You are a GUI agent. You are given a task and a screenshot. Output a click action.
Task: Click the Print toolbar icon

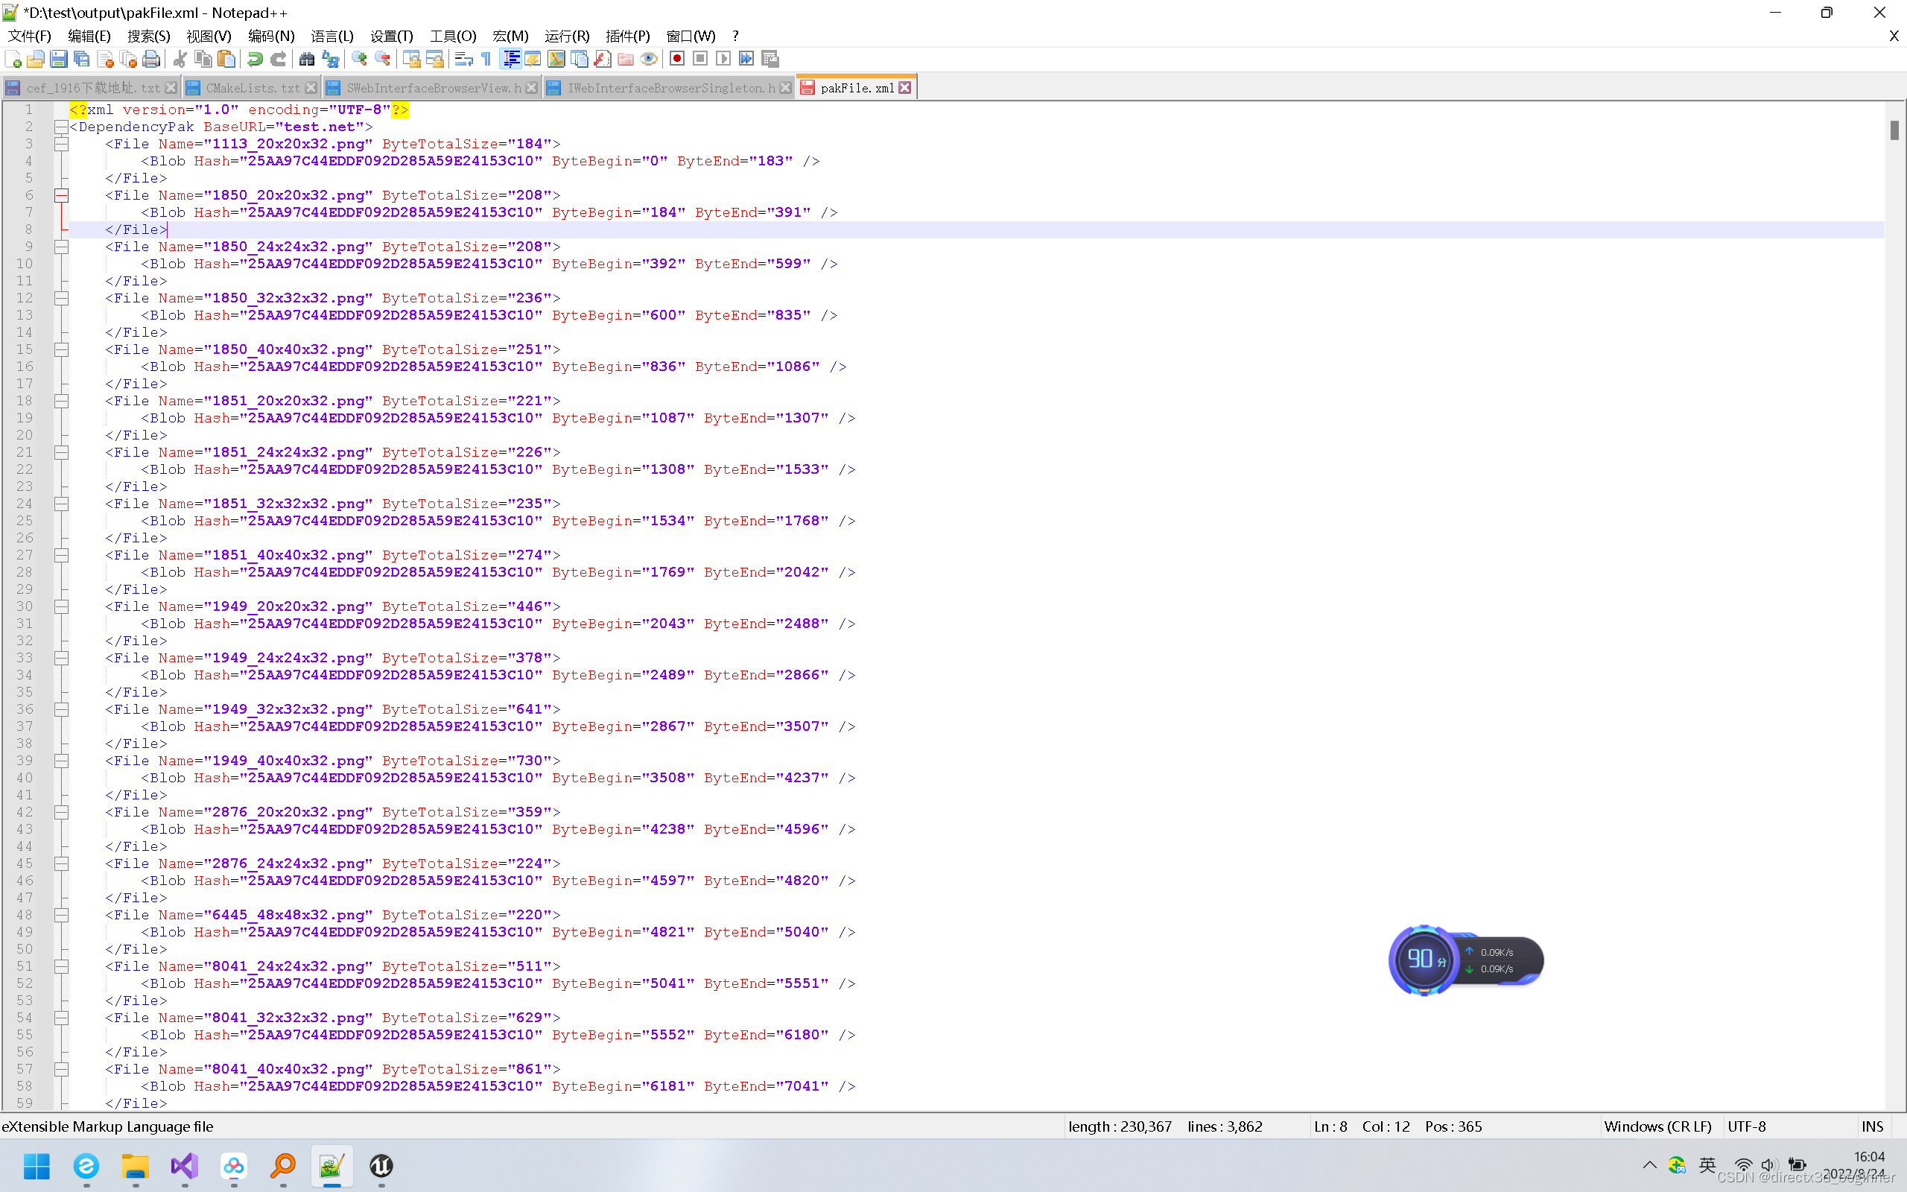tap(151, 59)
